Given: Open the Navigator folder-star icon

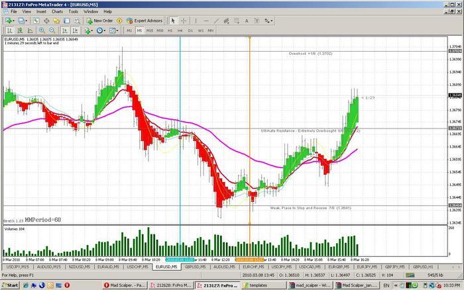Looking at the screenshot, I should click(56, 21).
